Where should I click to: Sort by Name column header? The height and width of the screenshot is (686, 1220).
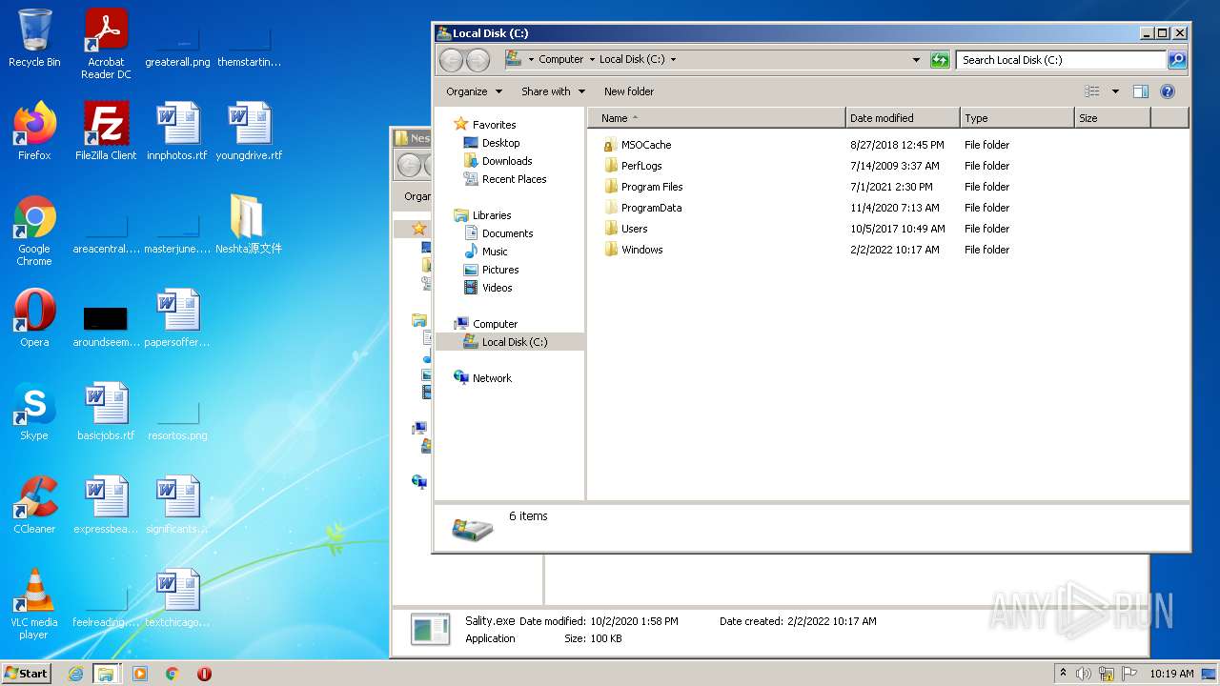717,118
